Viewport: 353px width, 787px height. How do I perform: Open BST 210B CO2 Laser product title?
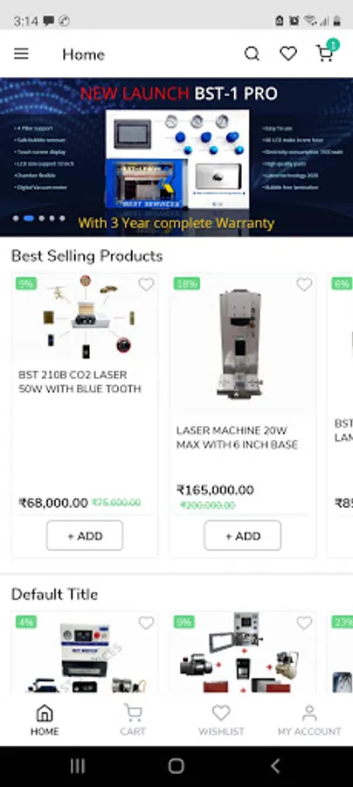pos(80,381)
